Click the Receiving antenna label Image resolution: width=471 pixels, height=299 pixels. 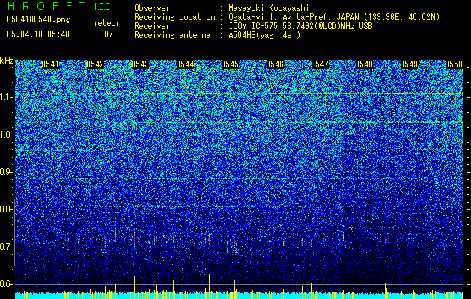tap(172, 35)
